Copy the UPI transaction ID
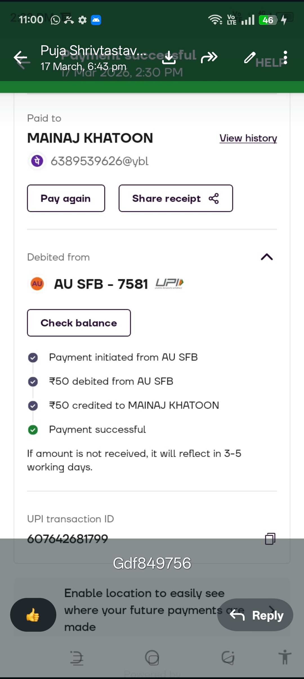The image size is (304, 679). coord(270,539)
